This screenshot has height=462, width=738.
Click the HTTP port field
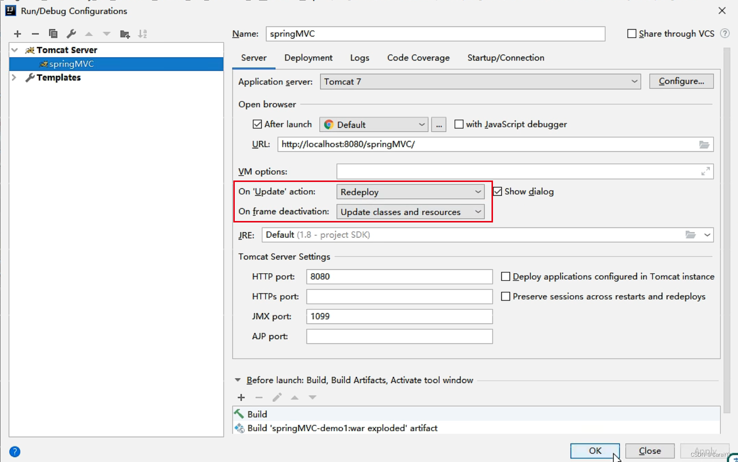click(399, 277)
